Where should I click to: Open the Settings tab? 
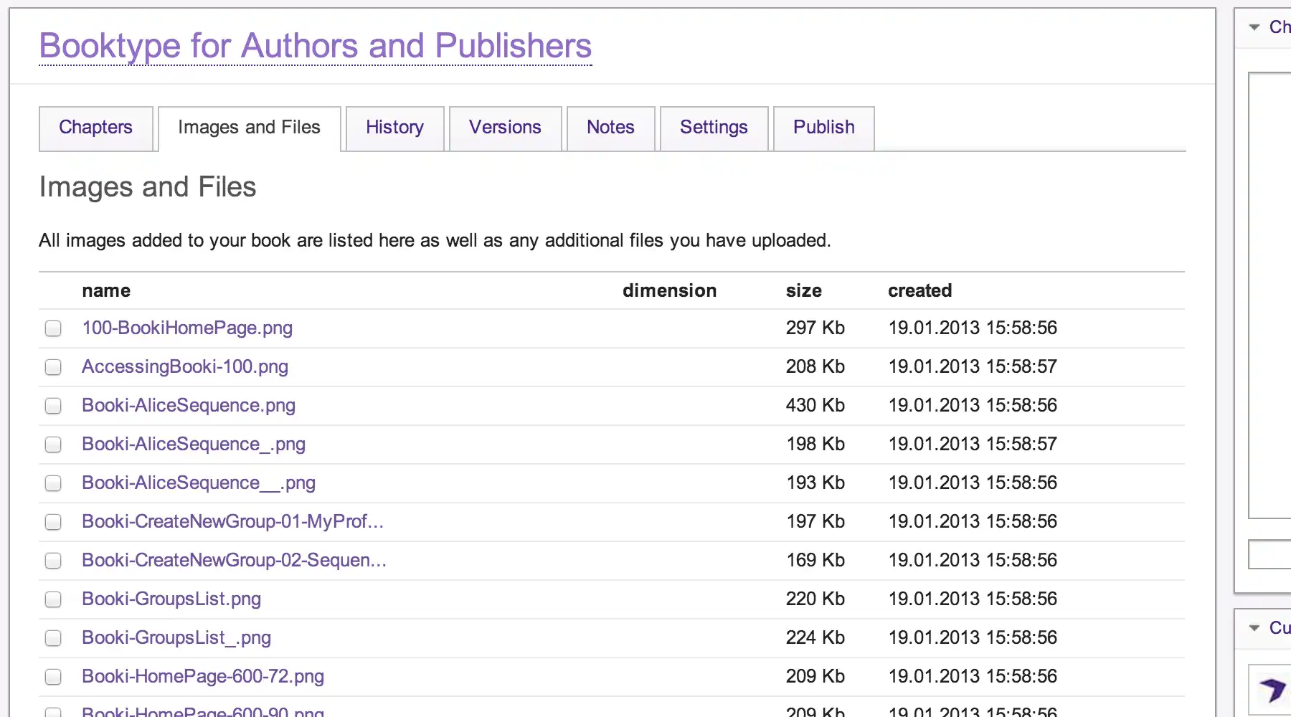click(x=714, y=128)
